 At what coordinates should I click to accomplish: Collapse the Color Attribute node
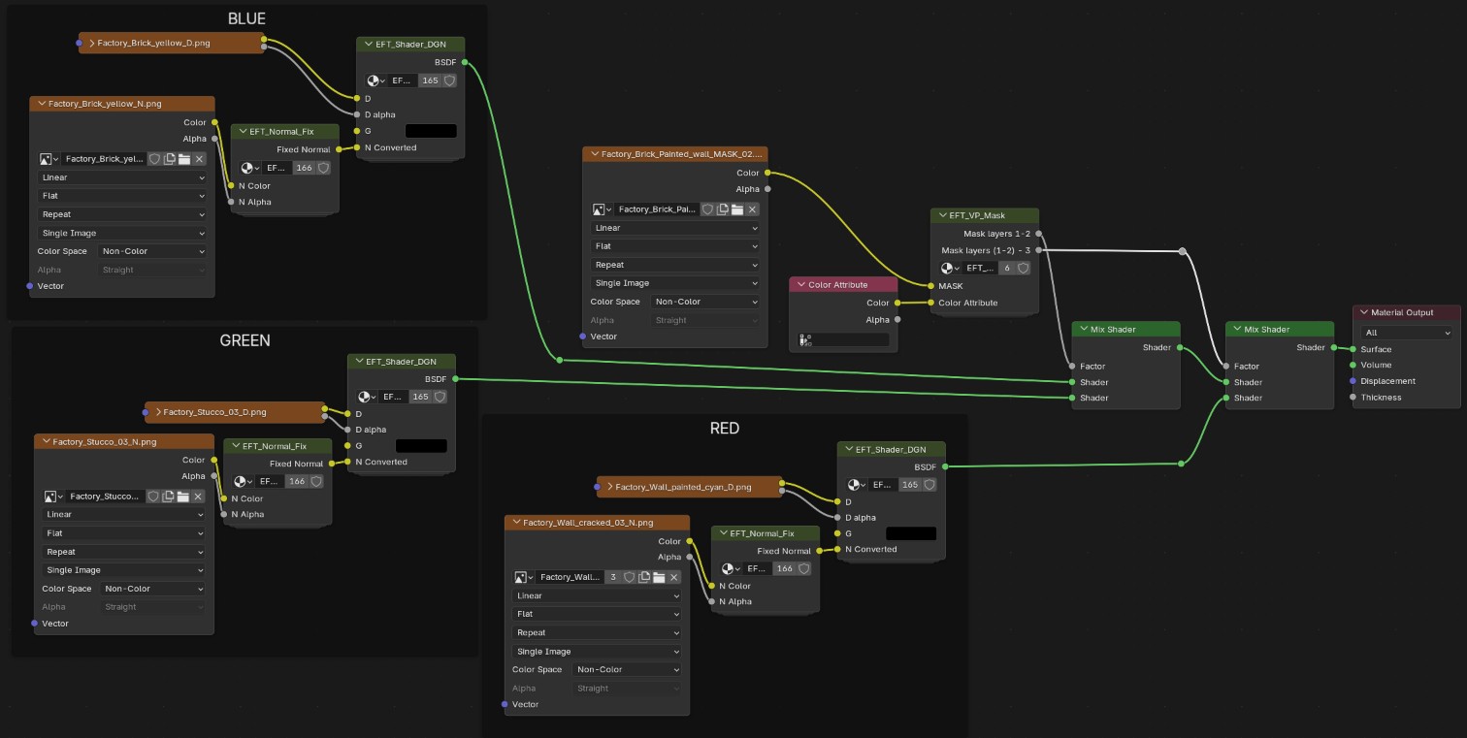click(801, 285)
